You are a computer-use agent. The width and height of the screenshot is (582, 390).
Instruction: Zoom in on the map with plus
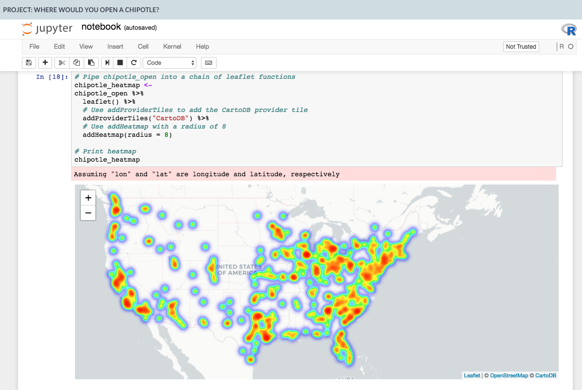tap(88, 198)
